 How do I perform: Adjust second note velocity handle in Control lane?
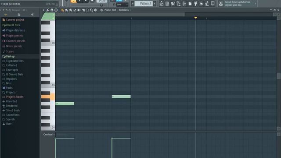click(x=112, y=138)
